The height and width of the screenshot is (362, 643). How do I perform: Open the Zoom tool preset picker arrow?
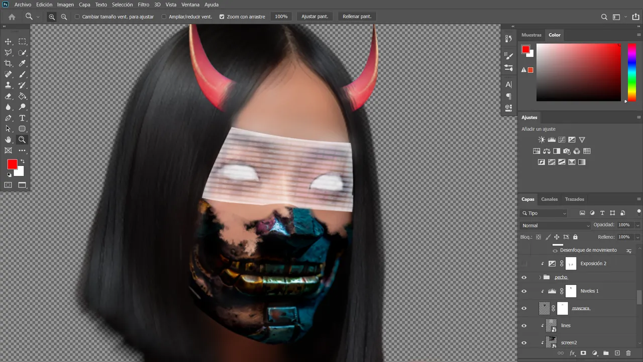[38, 17]
